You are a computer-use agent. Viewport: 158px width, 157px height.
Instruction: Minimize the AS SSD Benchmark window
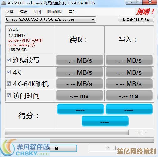(130, 2)
